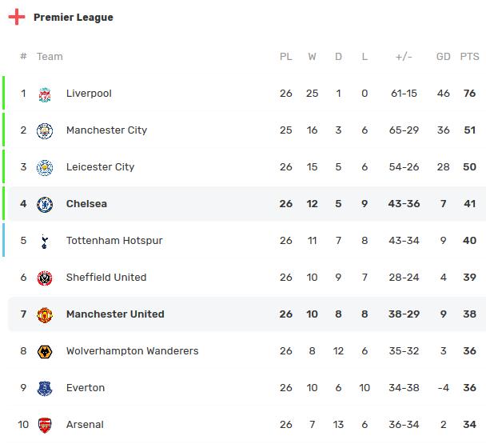This screenshot has height=444, width=486.
Task: Select the Wolverhampton Wanderers team name
Action: tap(133, 351)
